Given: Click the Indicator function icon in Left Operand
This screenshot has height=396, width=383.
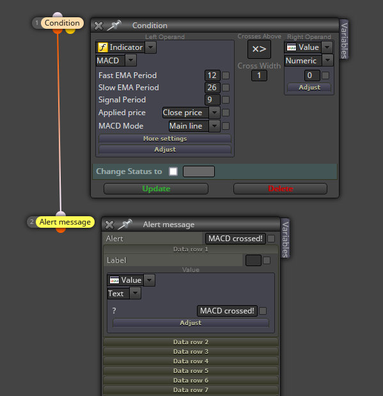Looking at the screenshot, I should pos(102,47).
